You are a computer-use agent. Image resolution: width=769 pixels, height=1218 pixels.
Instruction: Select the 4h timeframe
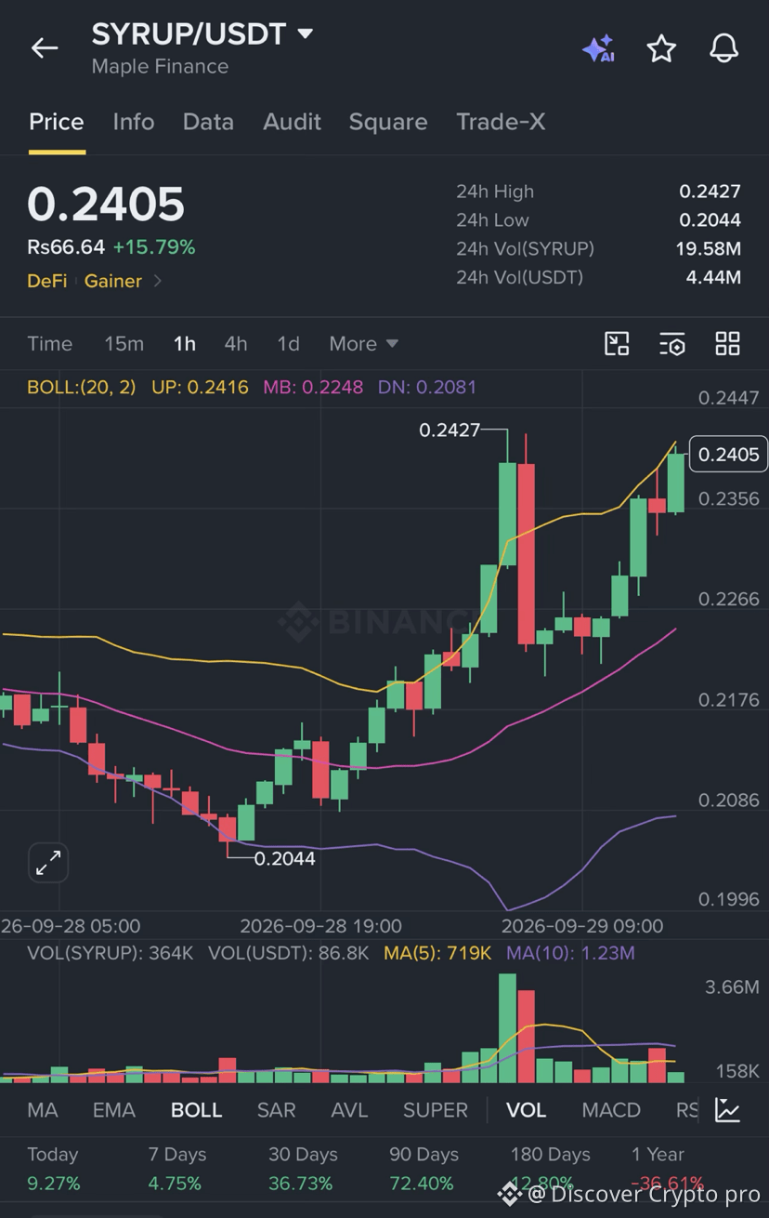click(x=236, y=344)
